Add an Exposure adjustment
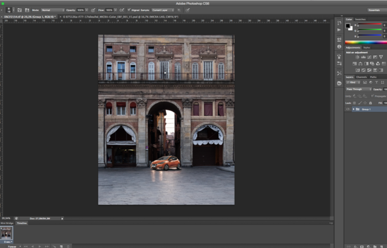This screenshot has width=387, height=248. 375,57
